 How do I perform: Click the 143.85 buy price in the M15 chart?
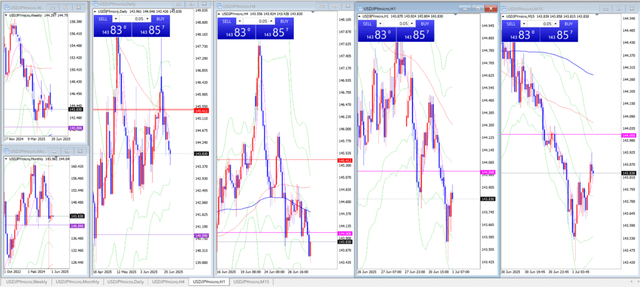(x=559, y=35)
